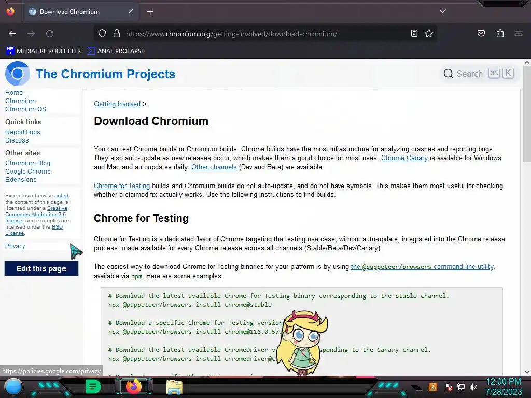The width and height of the screenshot is (531, 398).
Task: Select the Download Chromium tab
Action: [x=80, y=12]
